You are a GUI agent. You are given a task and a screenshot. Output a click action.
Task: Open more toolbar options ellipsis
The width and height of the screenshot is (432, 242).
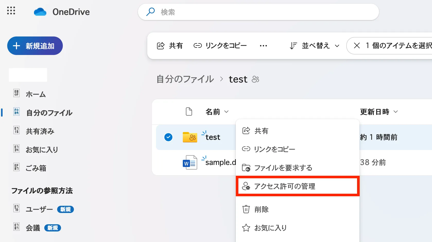pyautogui.click(x=263, y=46)
